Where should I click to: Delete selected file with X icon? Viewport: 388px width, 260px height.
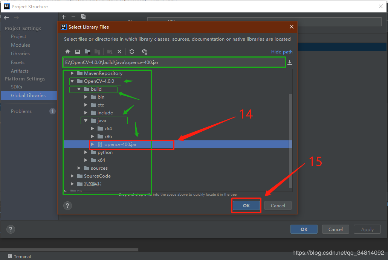(x=119, y=52)
